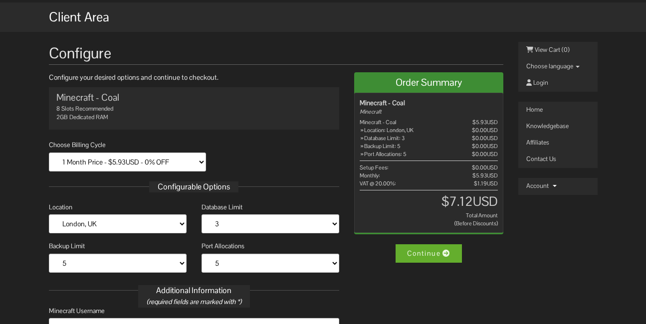
Task: Open Contact Us page
Action: click(x=541, y=159)
